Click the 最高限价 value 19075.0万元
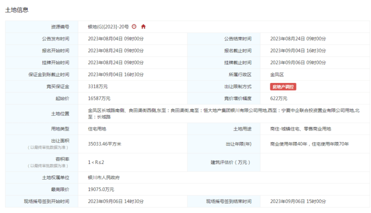Screen dimensions: 371x213 (101, 189)
